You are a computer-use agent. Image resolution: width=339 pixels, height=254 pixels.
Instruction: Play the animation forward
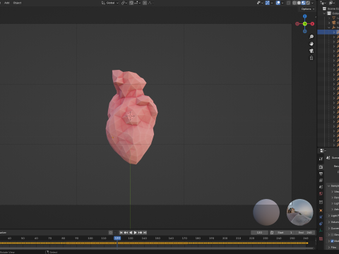pyautogui.click(x=136, y=232)
